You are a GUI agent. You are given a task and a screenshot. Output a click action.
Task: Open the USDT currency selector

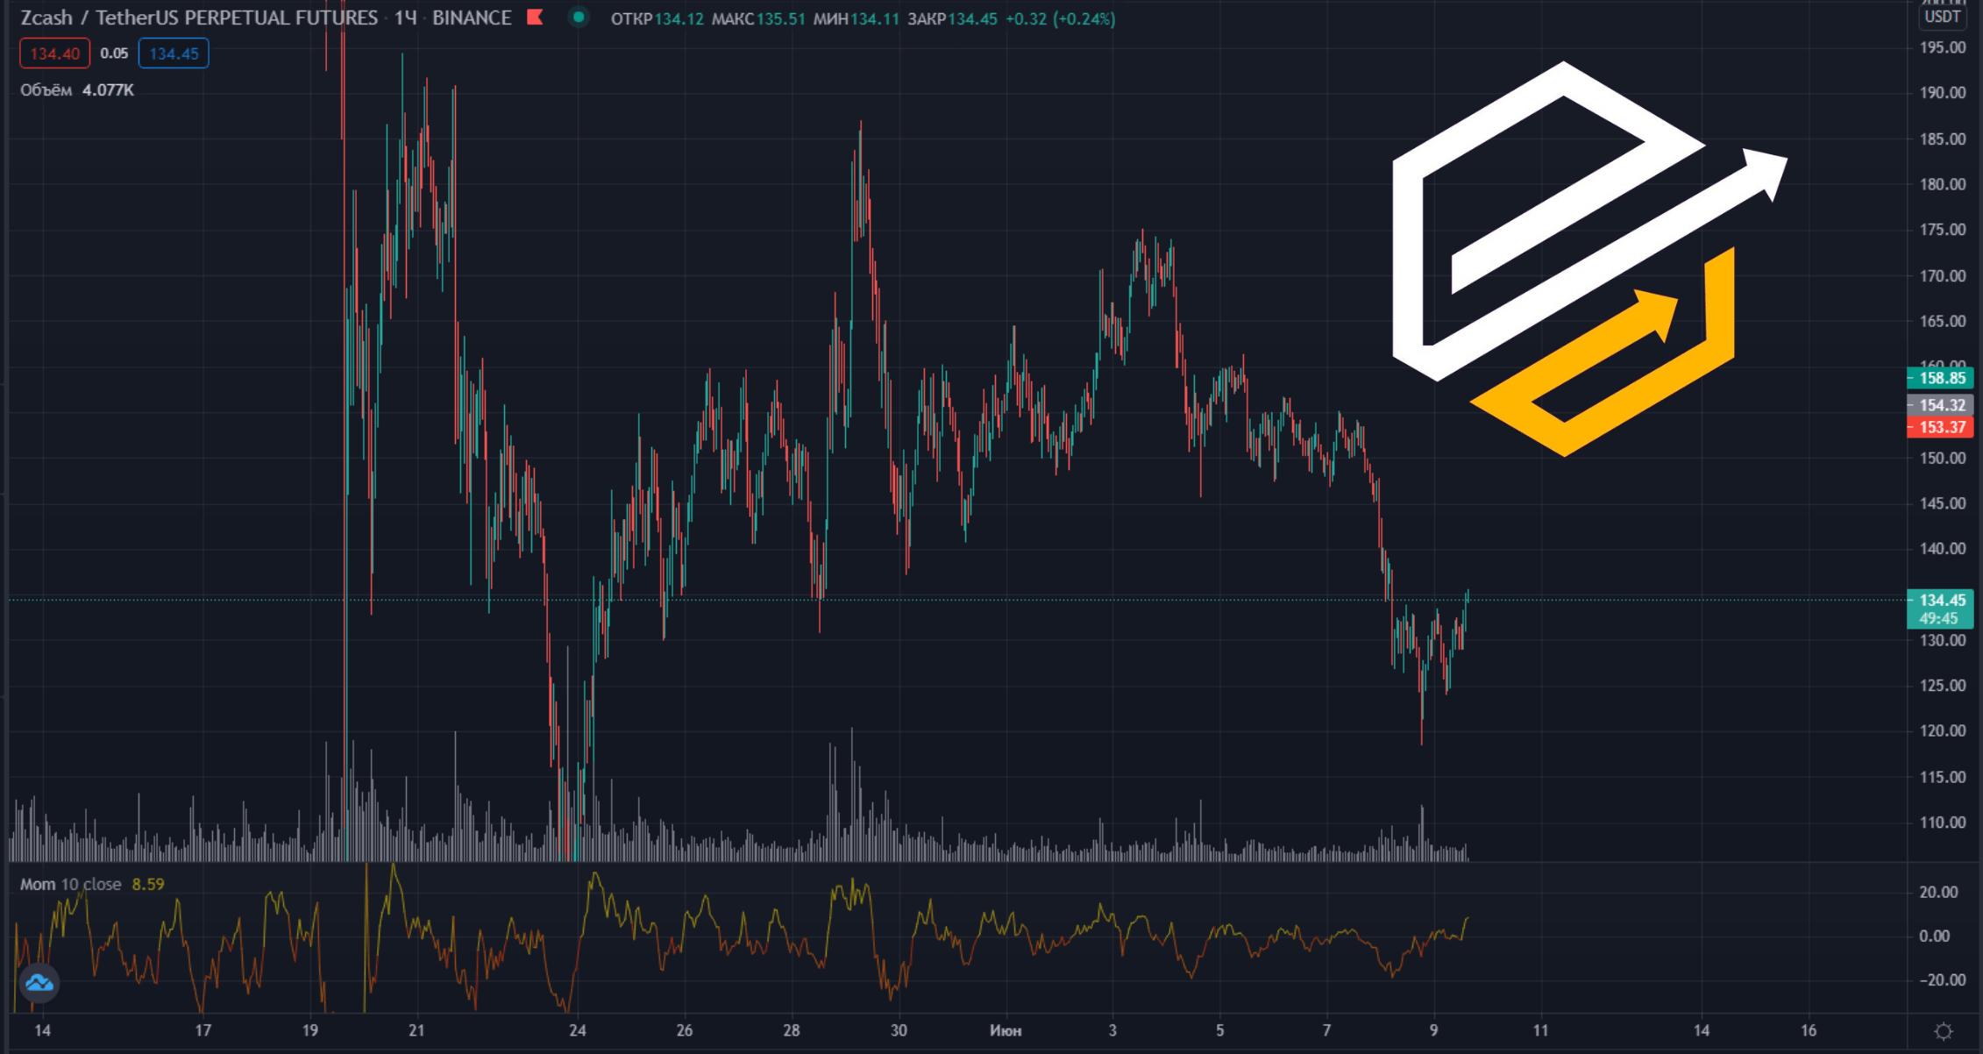coord(1942,17)
